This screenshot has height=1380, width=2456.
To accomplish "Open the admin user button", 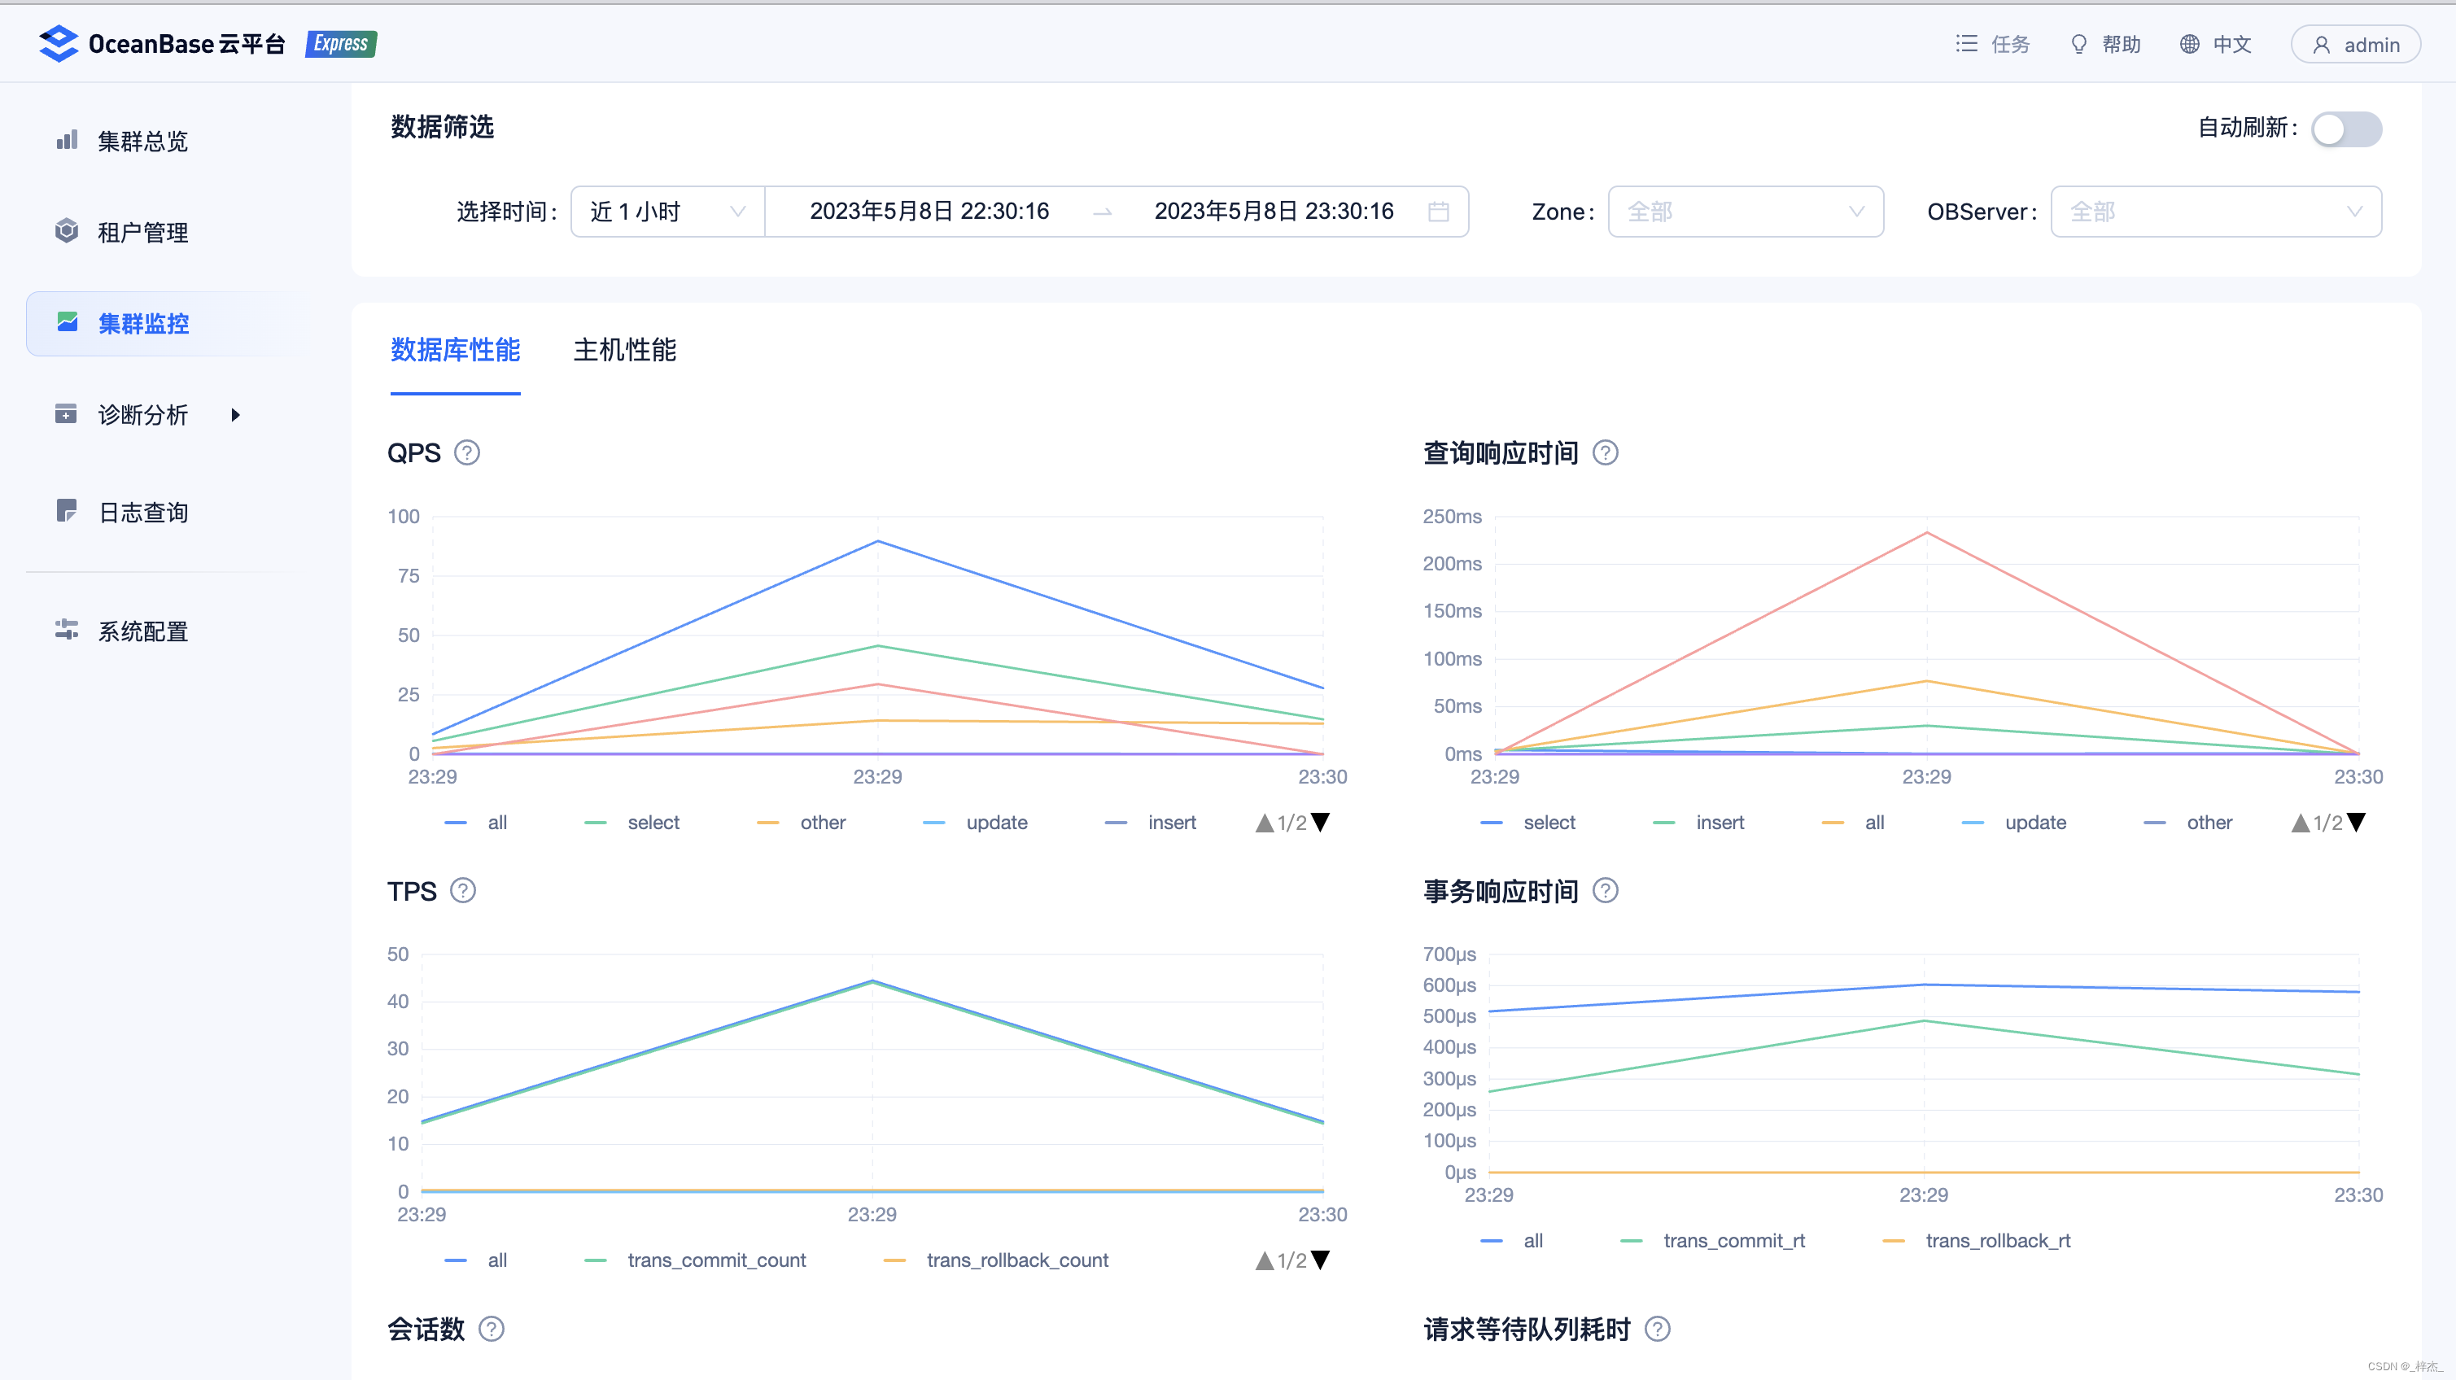I will point(2355,45).
